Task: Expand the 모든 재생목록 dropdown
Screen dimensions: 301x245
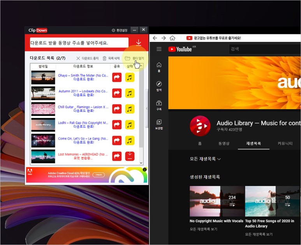Action: coord(205,159)
